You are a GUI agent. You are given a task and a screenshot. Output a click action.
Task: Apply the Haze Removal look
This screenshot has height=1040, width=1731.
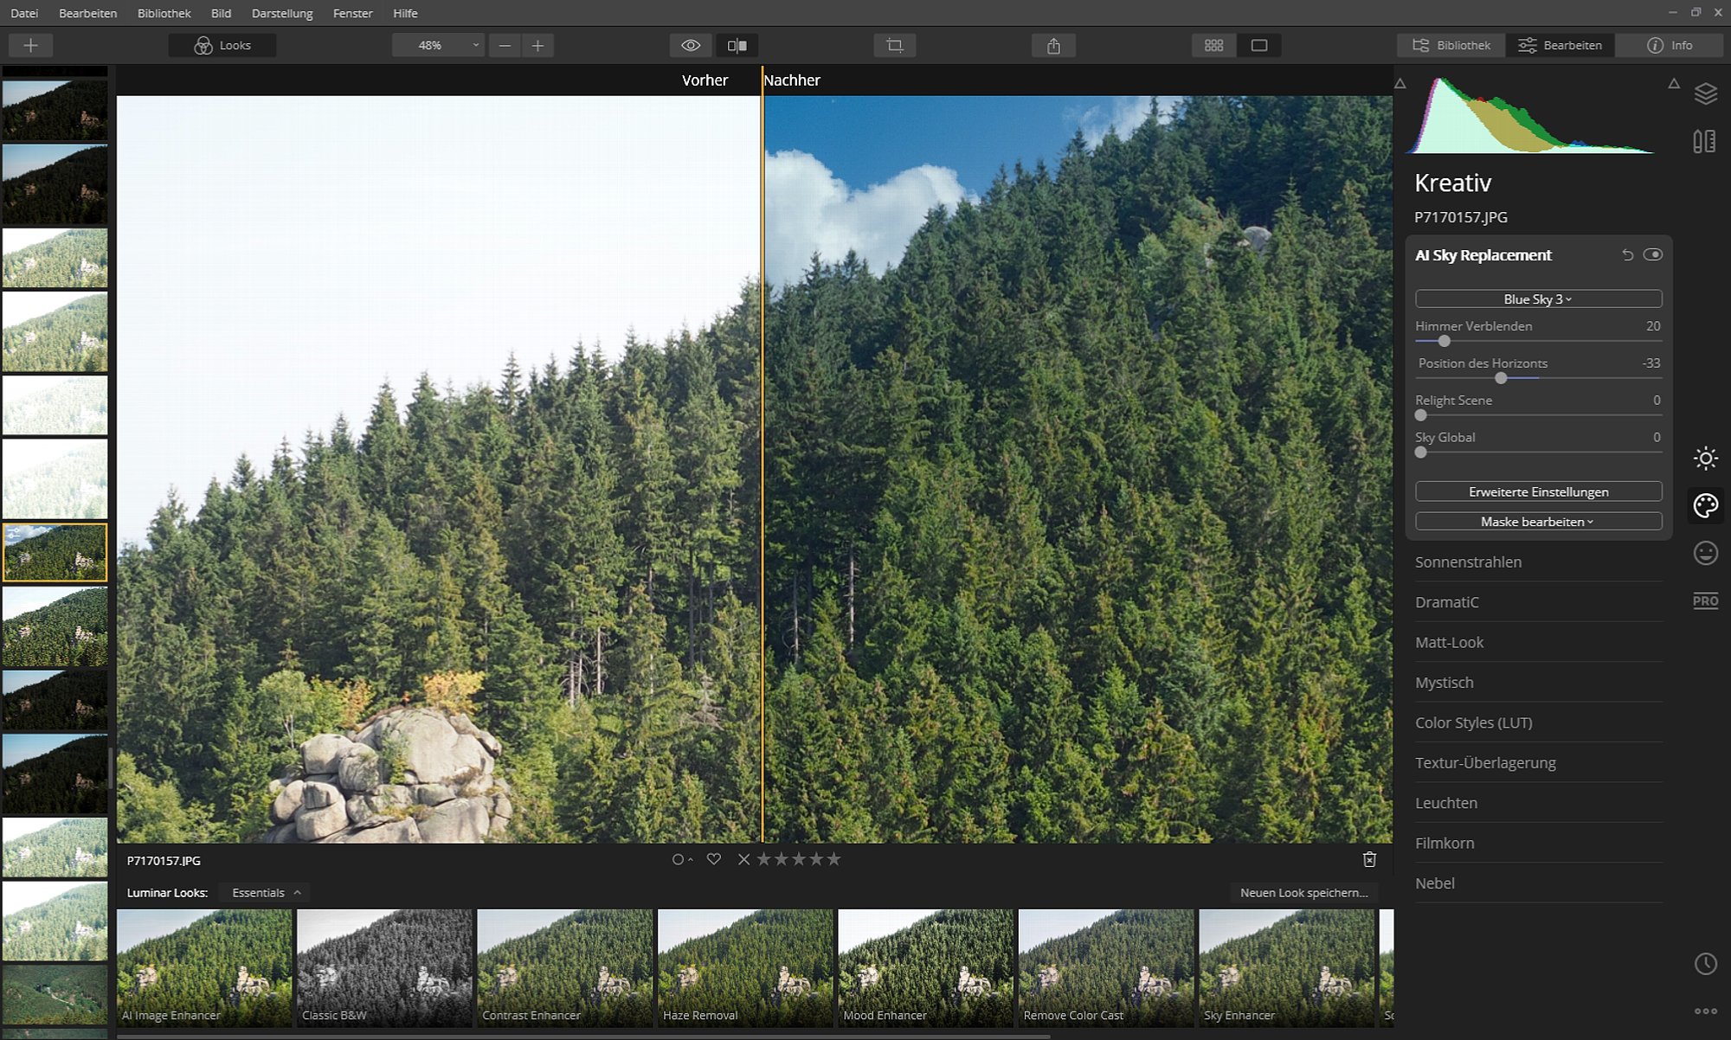pos(745,967)
